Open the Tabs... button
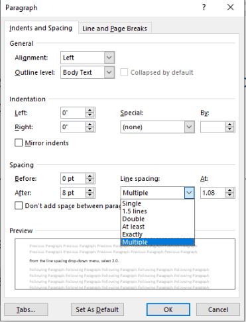Image resolution: width=246 pixels, height=322 pixels. pyautogui.click(x=26, y=309)
